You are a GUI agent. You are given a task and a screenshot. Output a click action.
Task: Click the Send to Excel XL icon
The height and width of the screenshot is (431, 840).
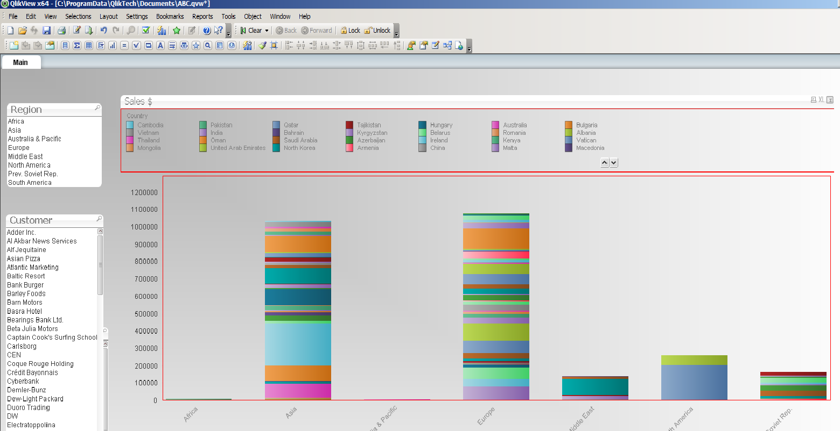pos(821,100)
